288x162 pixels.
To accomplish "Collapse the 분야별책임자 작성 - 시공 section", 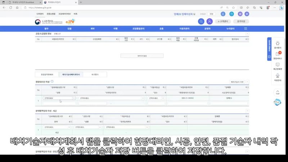I will click(x=247, y=111).
